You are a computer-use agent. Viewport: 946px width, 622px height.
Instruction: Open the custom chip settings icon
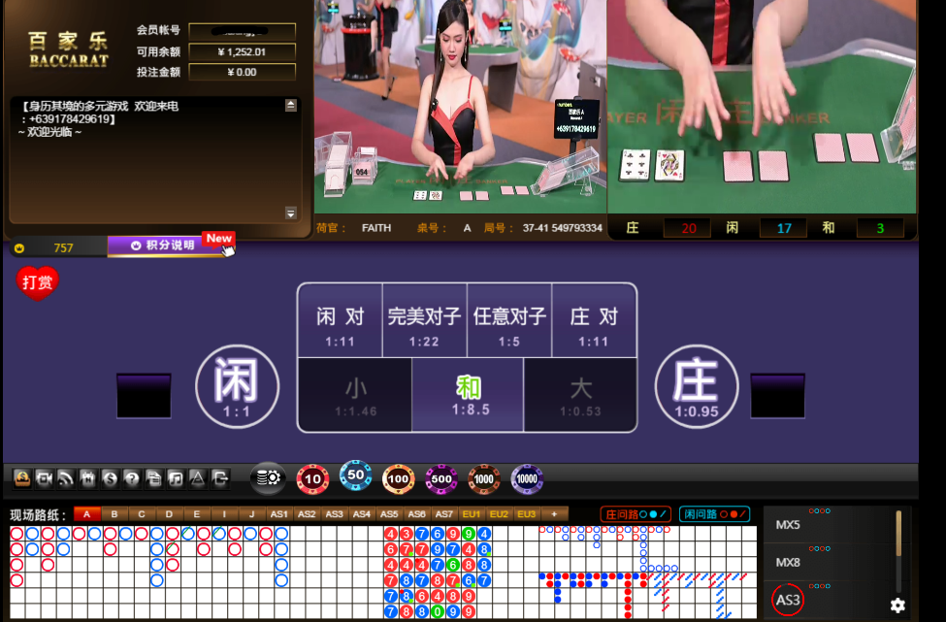click(x=267, y=478)
